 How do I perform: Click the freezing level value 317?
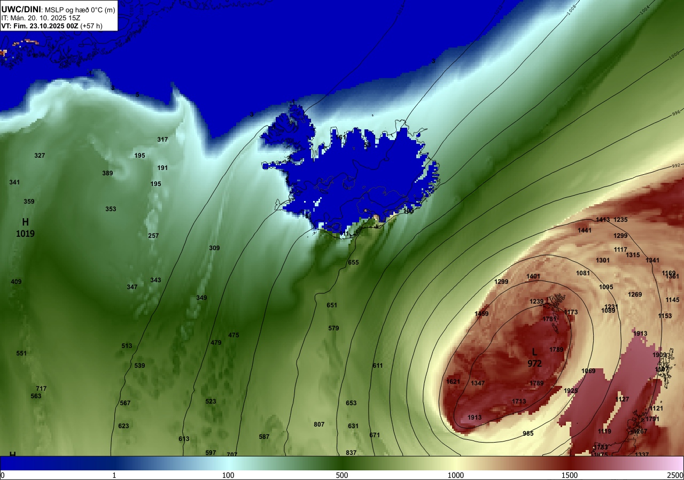(162, 140)
